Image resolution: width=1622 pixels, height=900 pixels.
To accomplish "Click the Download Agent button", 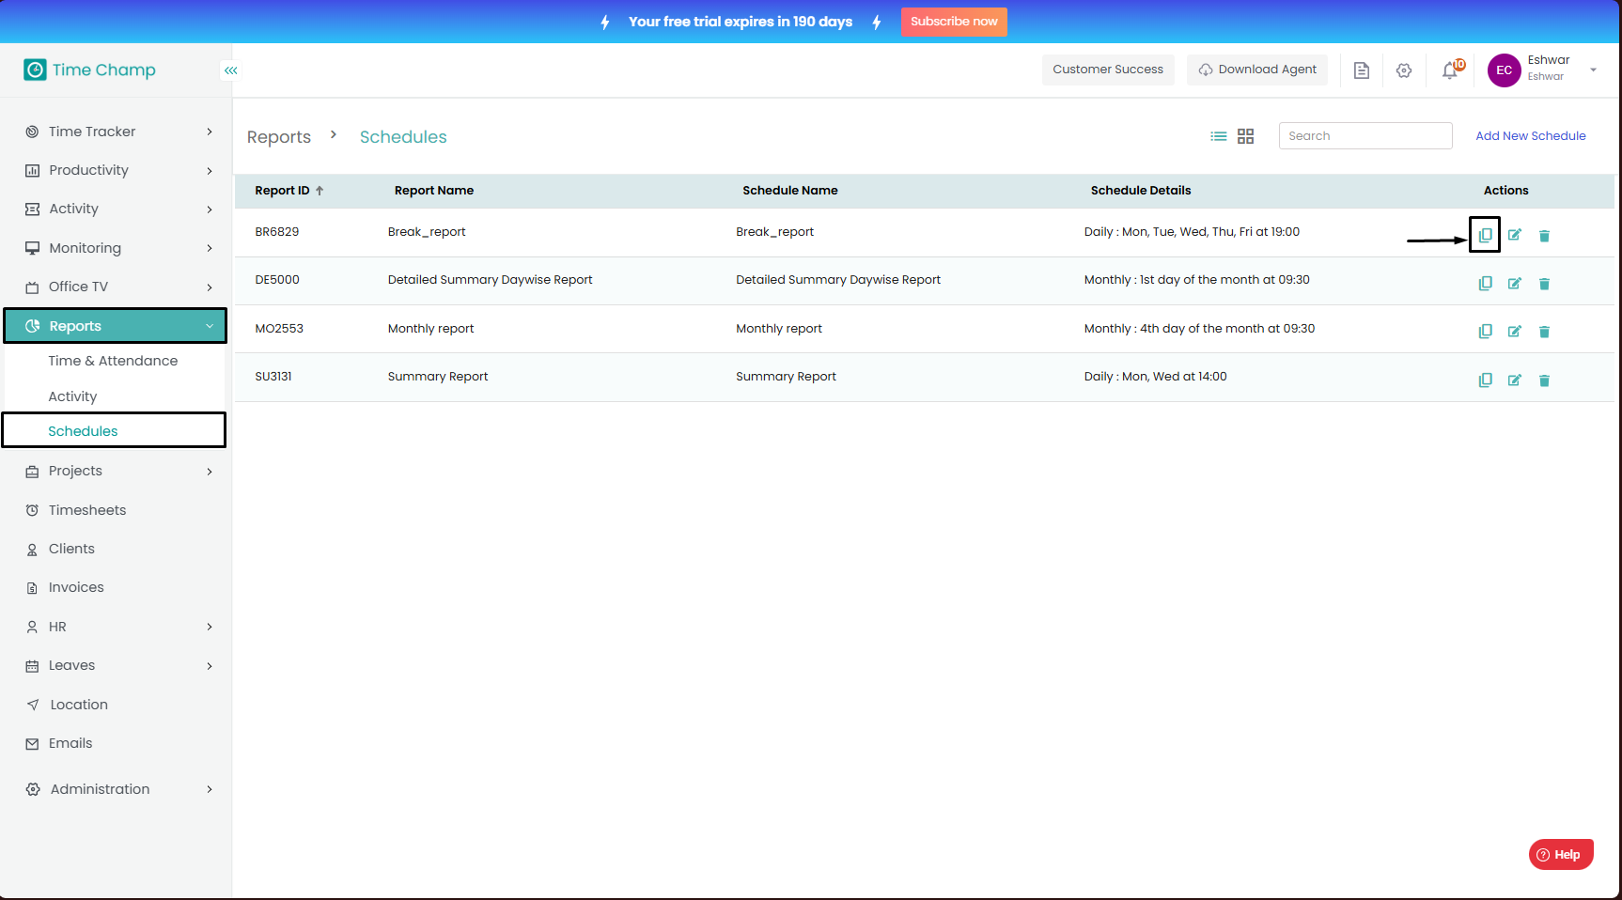I will 1257,70.
